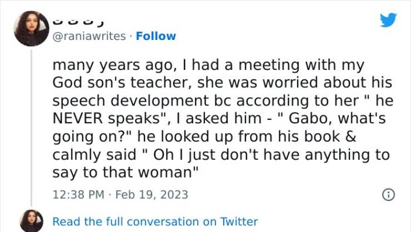Open the @raniawrites handle
Viewport: 411px width, 232px height.
89,36
